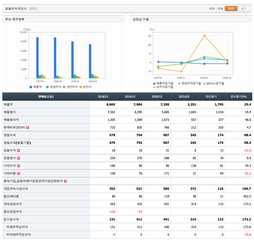Expand the 기타비용 row details
This screenshot has height=242, width=254.
click(18, 173)
